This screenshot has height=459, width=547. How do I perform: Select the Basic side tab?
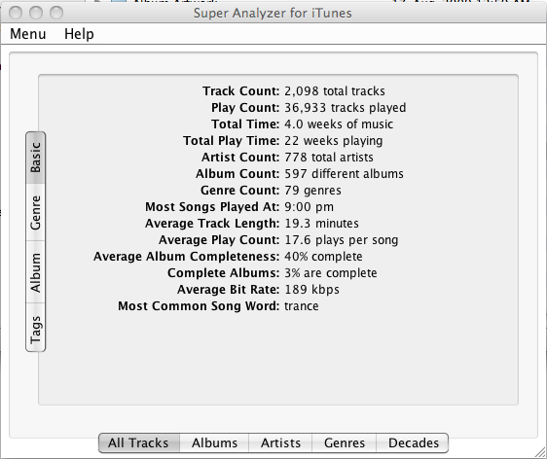pos(36,158)
